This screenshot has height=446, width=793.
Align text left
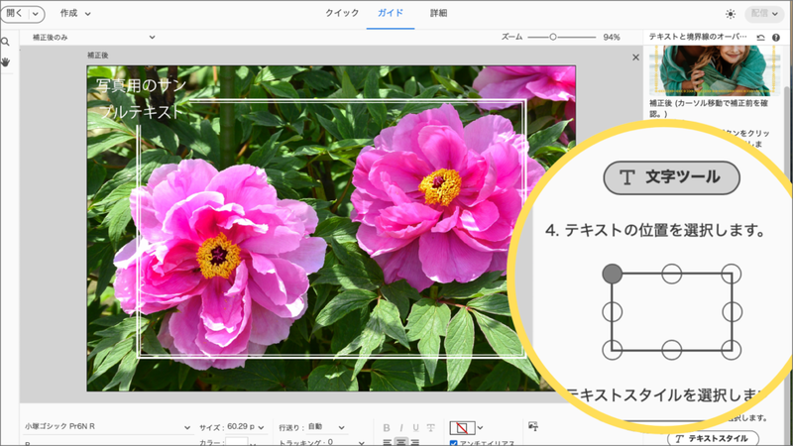point(387,442)
